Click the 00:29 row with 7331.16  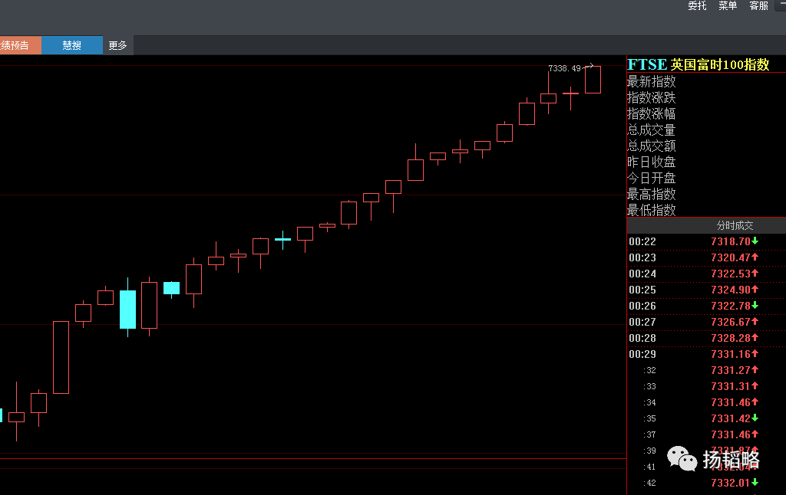pos(706,354)
